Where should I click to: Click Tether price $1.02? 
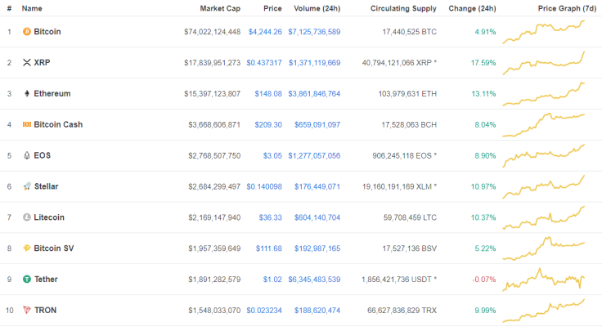tap(272, 280)
